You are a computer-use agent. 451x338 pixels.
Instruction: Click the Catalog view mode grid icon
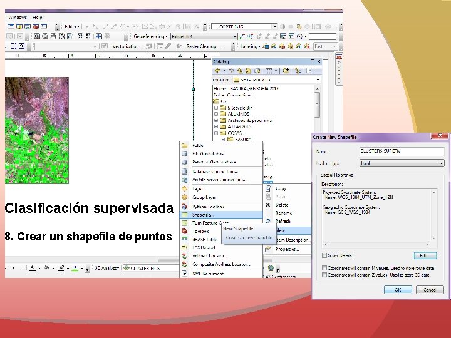[x=269, y=70]
